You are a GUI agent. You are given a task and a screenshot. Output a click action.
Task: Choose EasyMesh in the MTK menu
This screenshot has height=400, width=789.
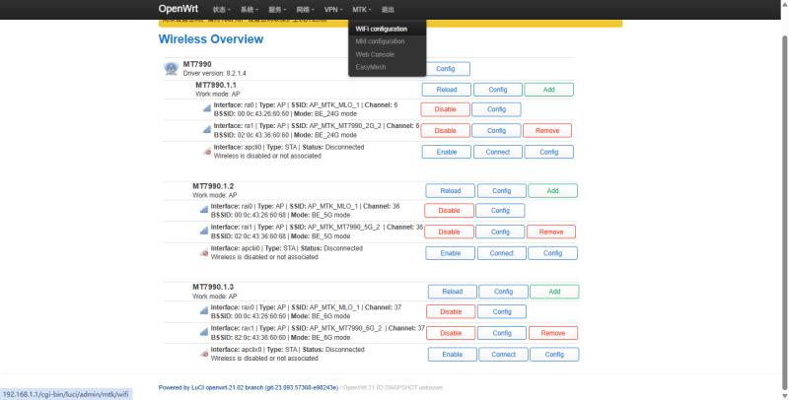[x=371, y=67]
